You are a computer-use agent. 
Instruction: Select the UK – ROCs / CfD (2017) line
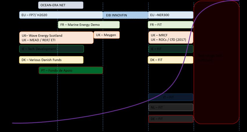(168, 40)
